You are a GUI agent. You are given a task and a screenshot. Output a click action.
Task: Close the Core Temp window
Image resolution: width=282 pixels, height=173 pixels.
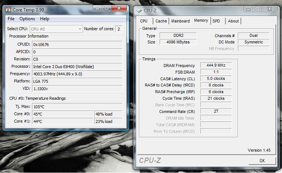click(119, 8)
